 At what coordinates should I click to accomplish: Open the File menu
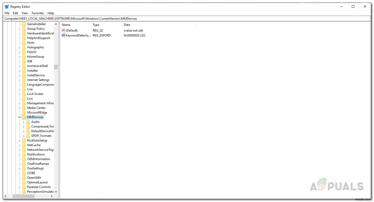tap(7, 13)
